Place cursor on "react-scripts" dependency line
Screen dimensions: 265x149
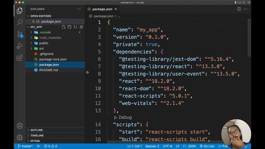click(156, 96)
